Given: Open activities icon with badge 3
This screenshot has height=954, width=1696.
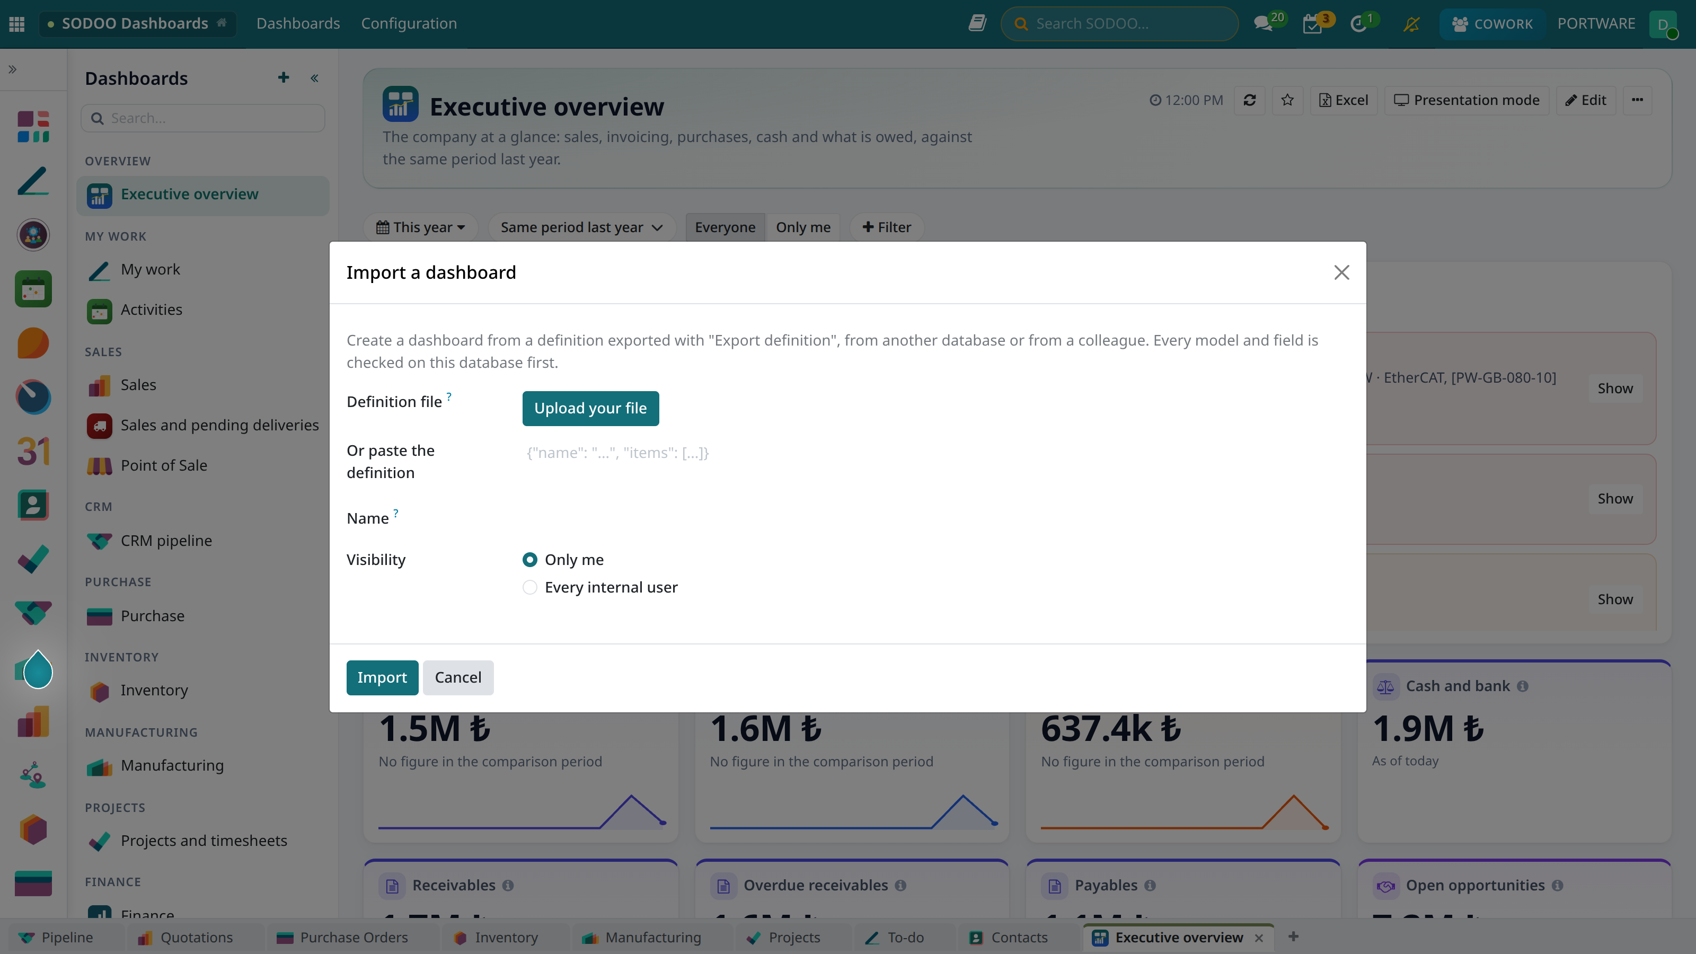Looking at the screenshot, I should click(1313, 24).
